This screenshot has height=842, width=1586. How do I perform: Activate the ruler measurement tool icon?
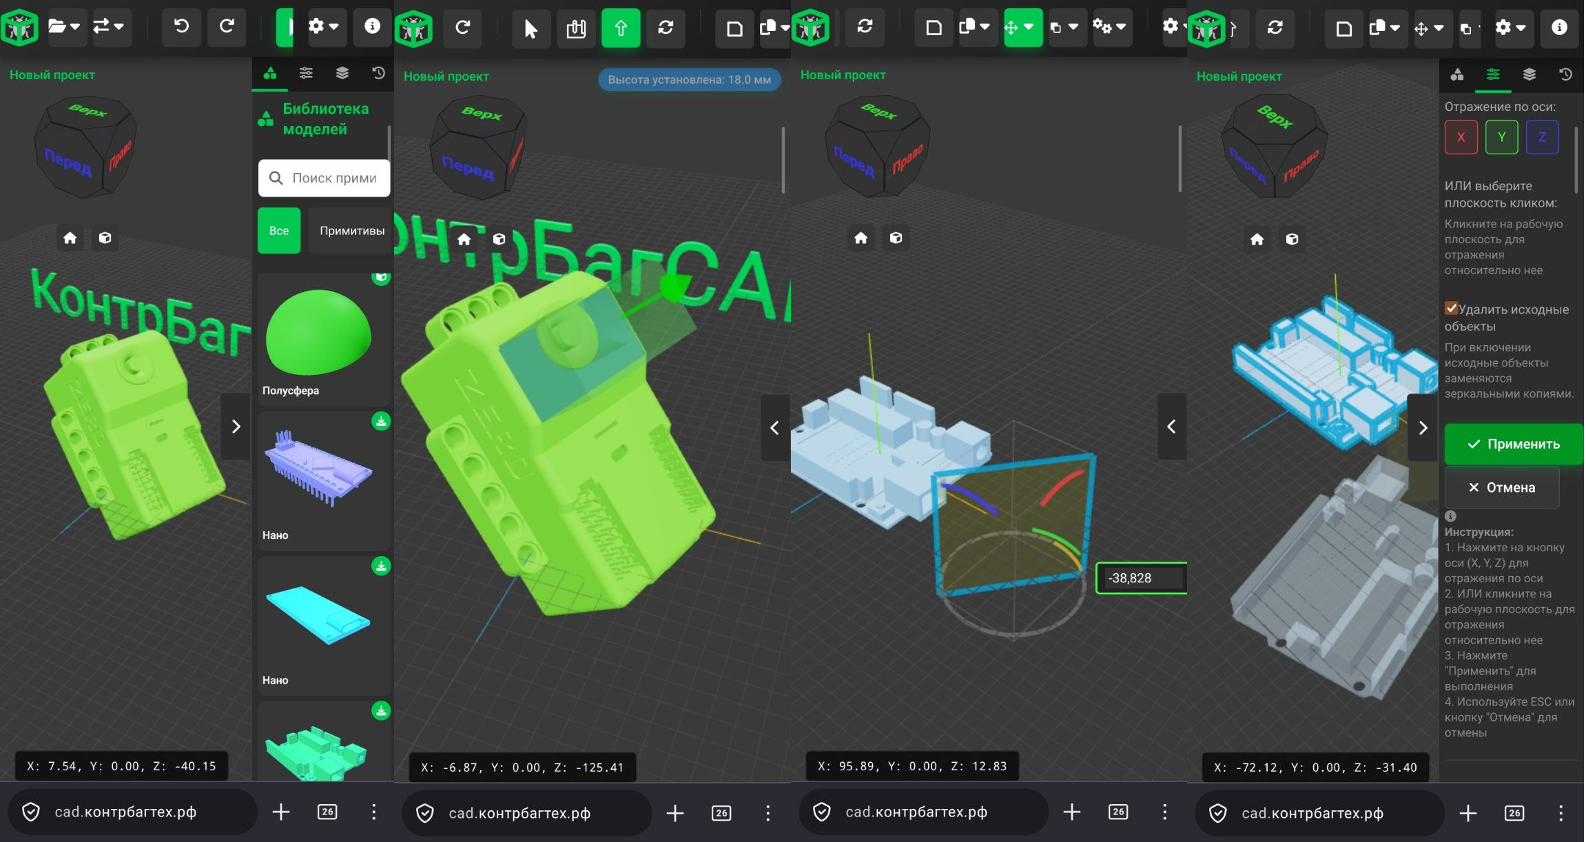pos(576,29)
